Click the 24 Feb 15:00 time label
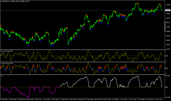171x101 pixels. (x=30, y=99)
